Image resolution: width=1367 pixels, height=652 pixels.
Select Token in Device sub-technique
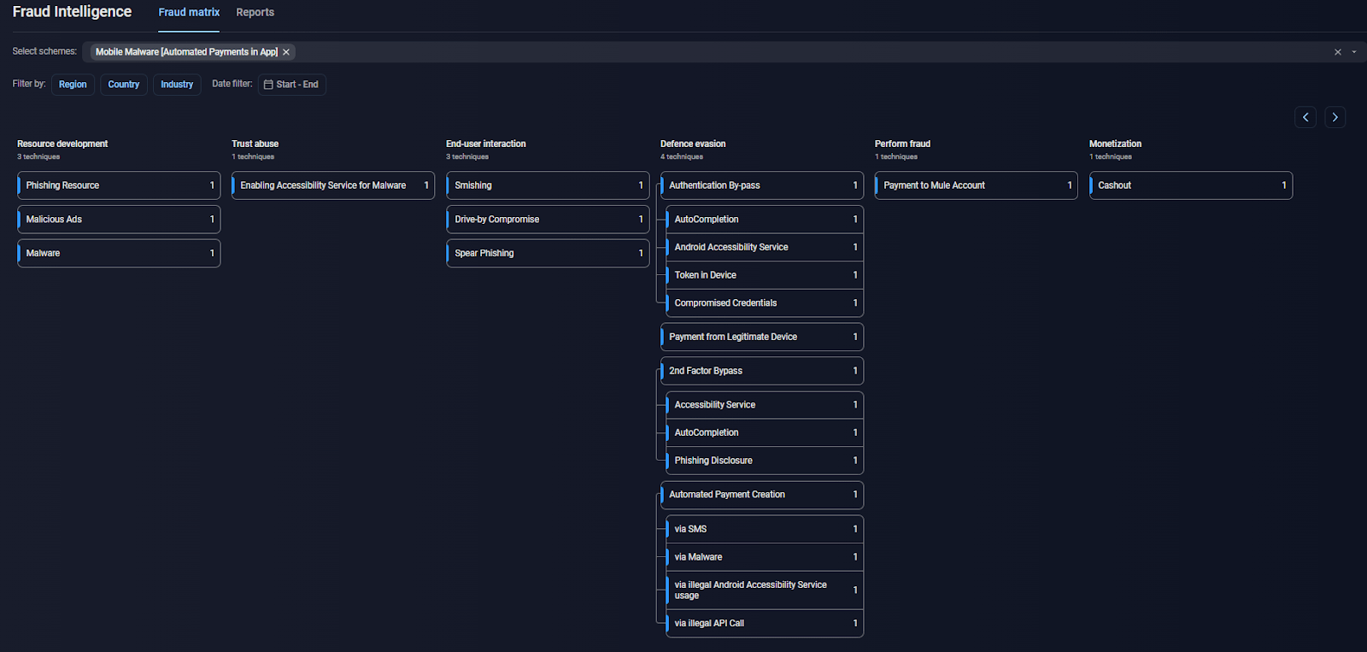[765, 275]
